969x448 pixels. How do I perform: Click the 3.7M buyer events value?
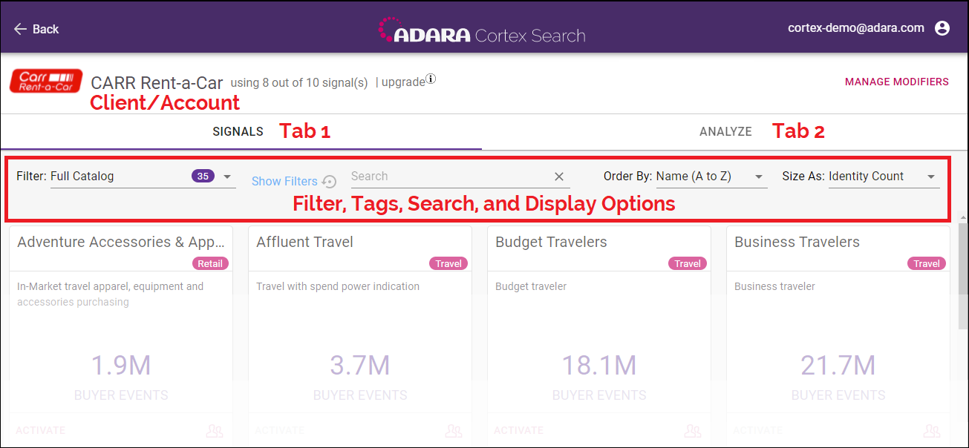point(360,366)
